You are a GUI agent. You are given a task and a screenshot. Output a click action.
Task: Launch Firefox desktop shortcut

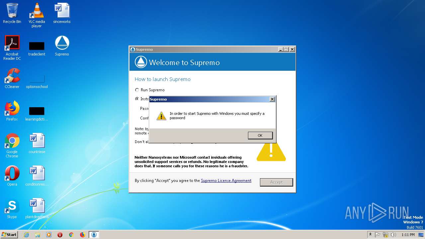[x=12, y=111]
